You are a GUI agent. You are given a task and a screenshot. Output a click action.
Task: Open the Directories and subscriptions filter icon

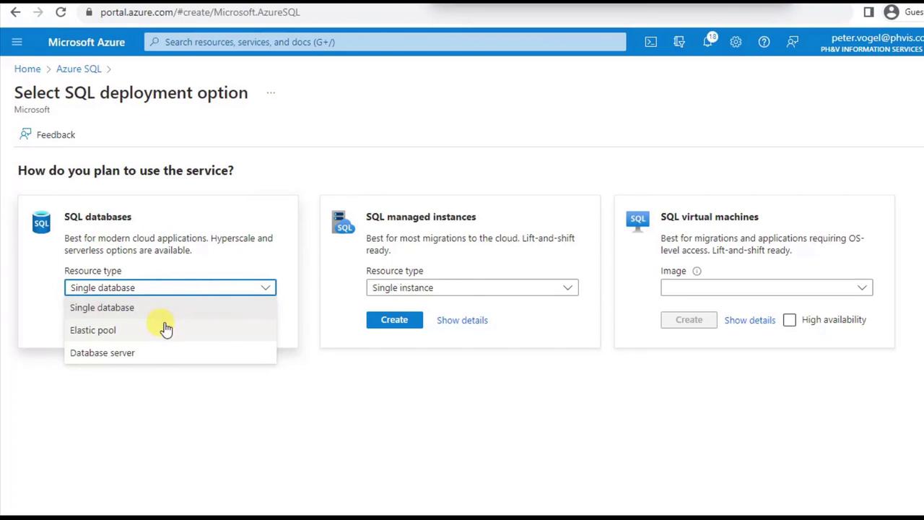click(679, 42)
